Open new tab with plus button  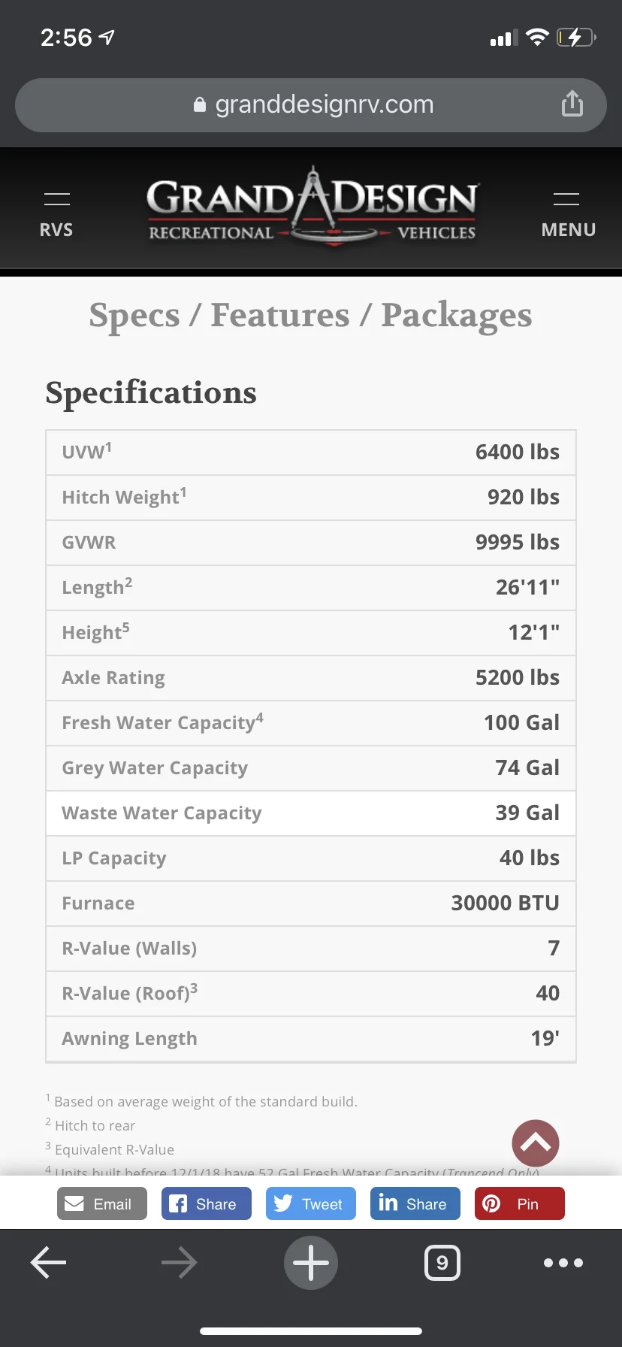[311, 1263]
